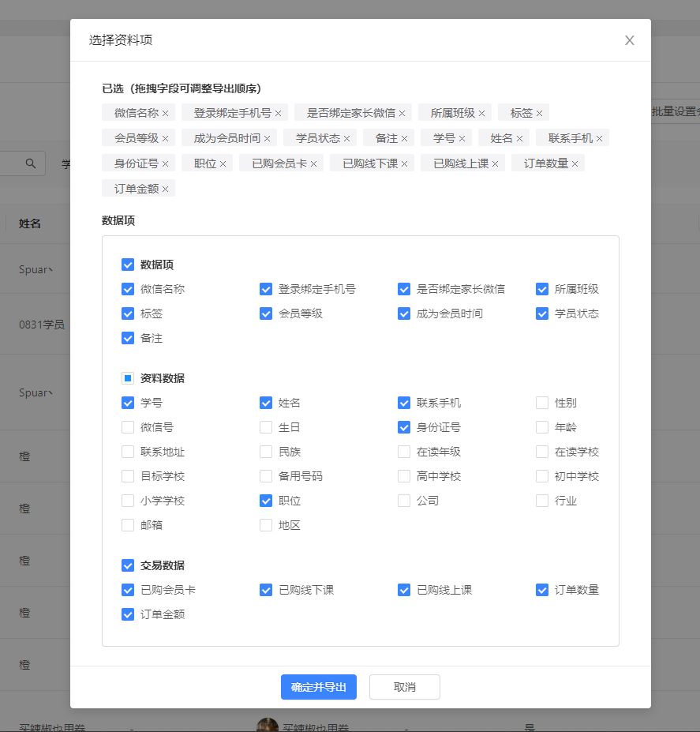Remove the 已购会员卡 tag via x
The width and height of the screenshot is (700, 732).
[313, 164]
